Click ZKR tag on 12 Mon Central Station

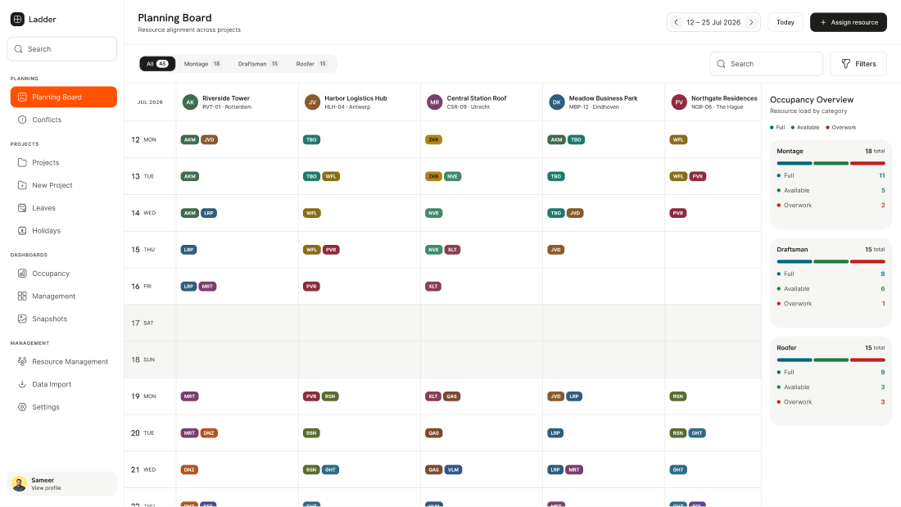coord(433,140)
